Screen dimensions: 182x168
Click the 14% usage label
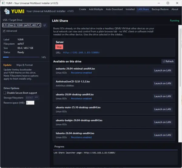[44, 57]
